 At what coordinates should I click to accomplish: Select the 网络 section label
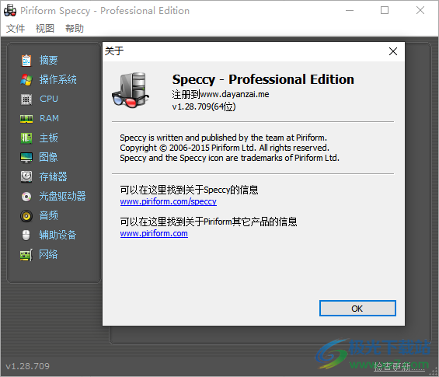pos(48,254)
